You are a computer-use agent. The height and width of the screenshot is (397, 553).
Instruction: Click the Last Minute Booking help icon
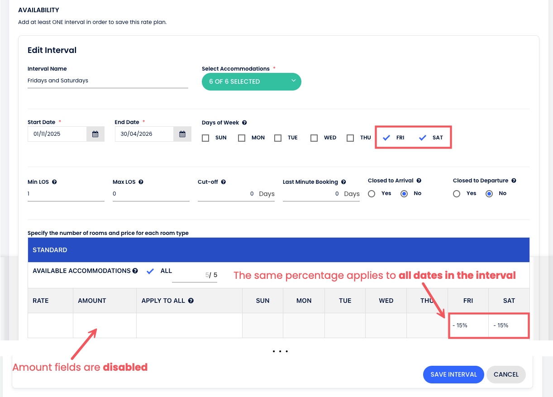coord(343,182)
